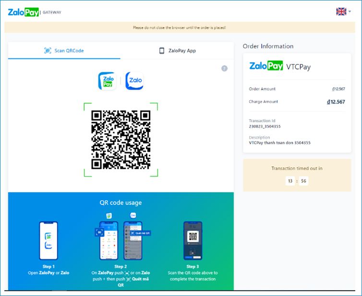Click the Step 1 Open ZaloPay or Zalo text

pos(48,273)
